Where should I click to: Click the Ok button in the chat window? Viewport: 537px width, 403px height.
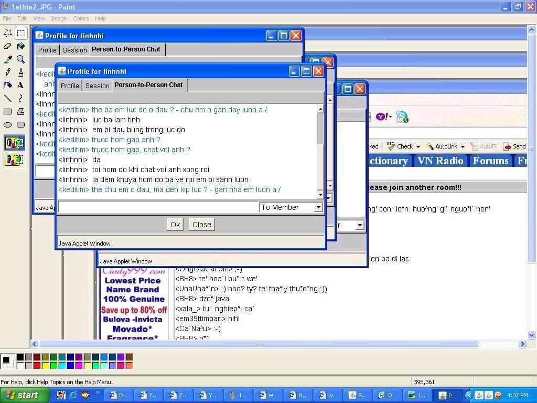point(175,225)
